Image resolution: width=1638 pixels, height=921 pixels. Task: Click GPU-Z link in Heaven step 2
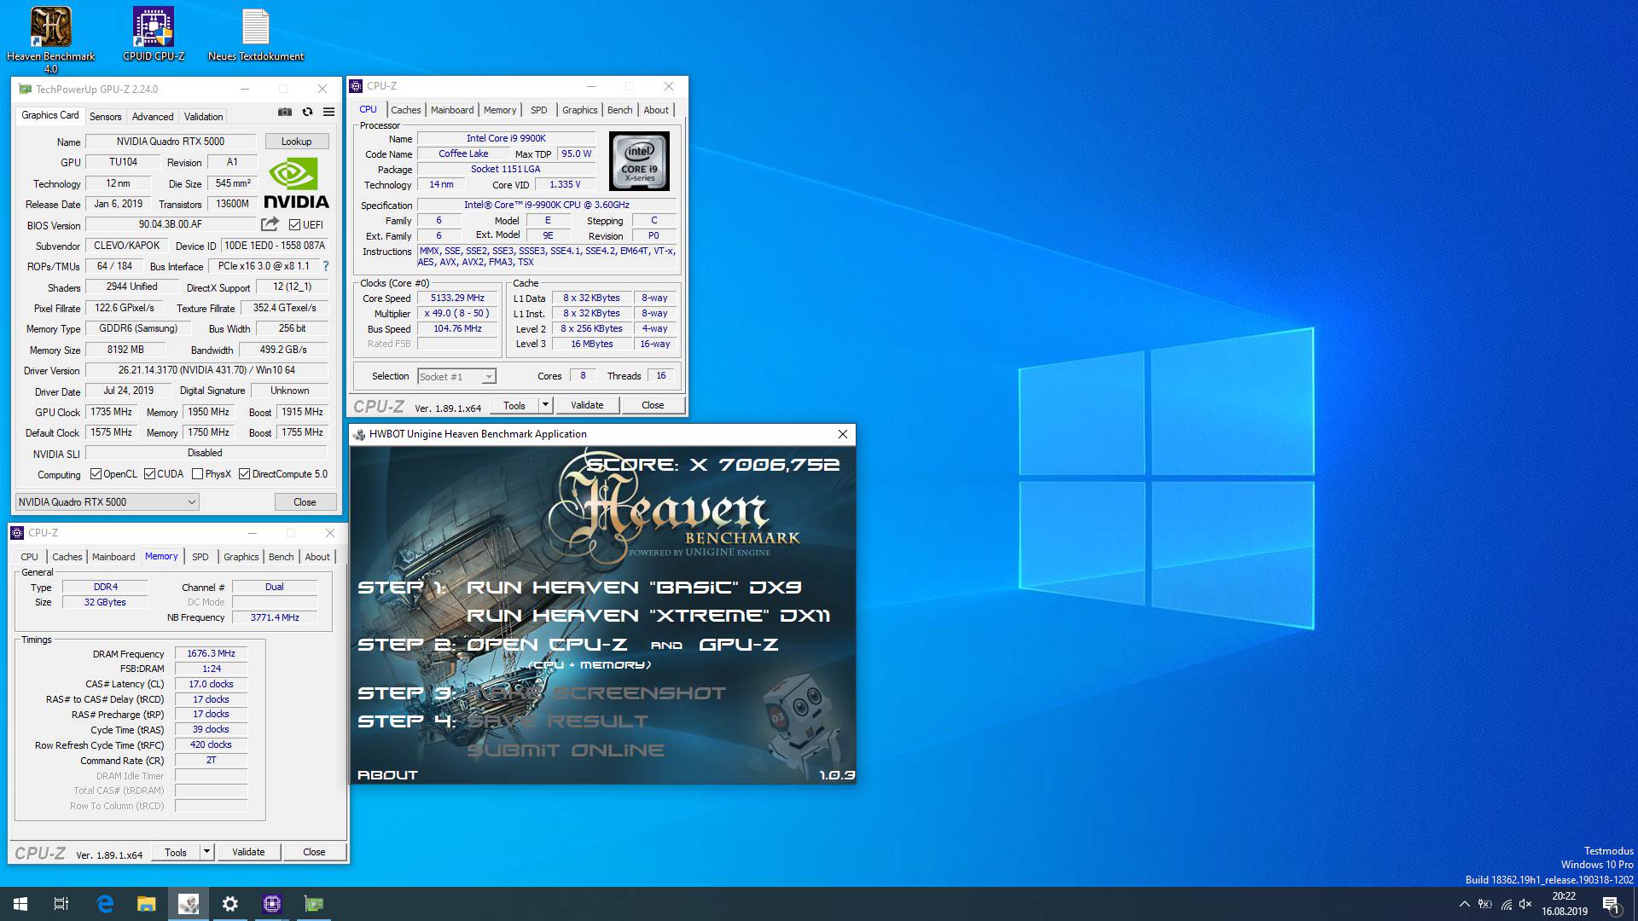pos(739,645)
